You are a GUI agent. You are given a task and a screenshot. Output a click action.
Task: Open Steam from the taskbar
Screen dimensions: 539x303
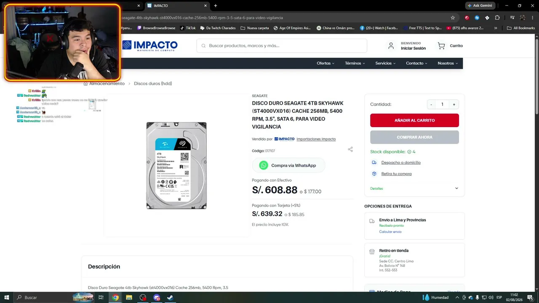coord(170,298)
